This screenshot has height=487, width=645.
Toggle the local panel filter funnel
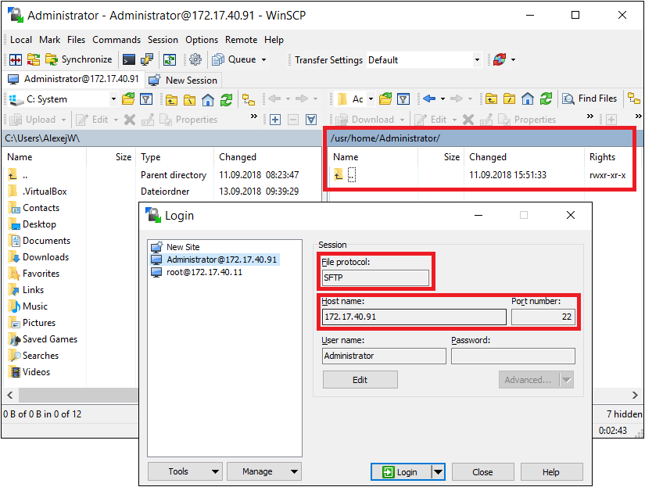click(146, 98)
